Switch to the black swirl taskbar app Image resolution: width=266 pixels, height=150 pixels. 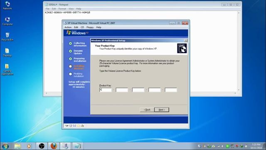pos(42,146)
